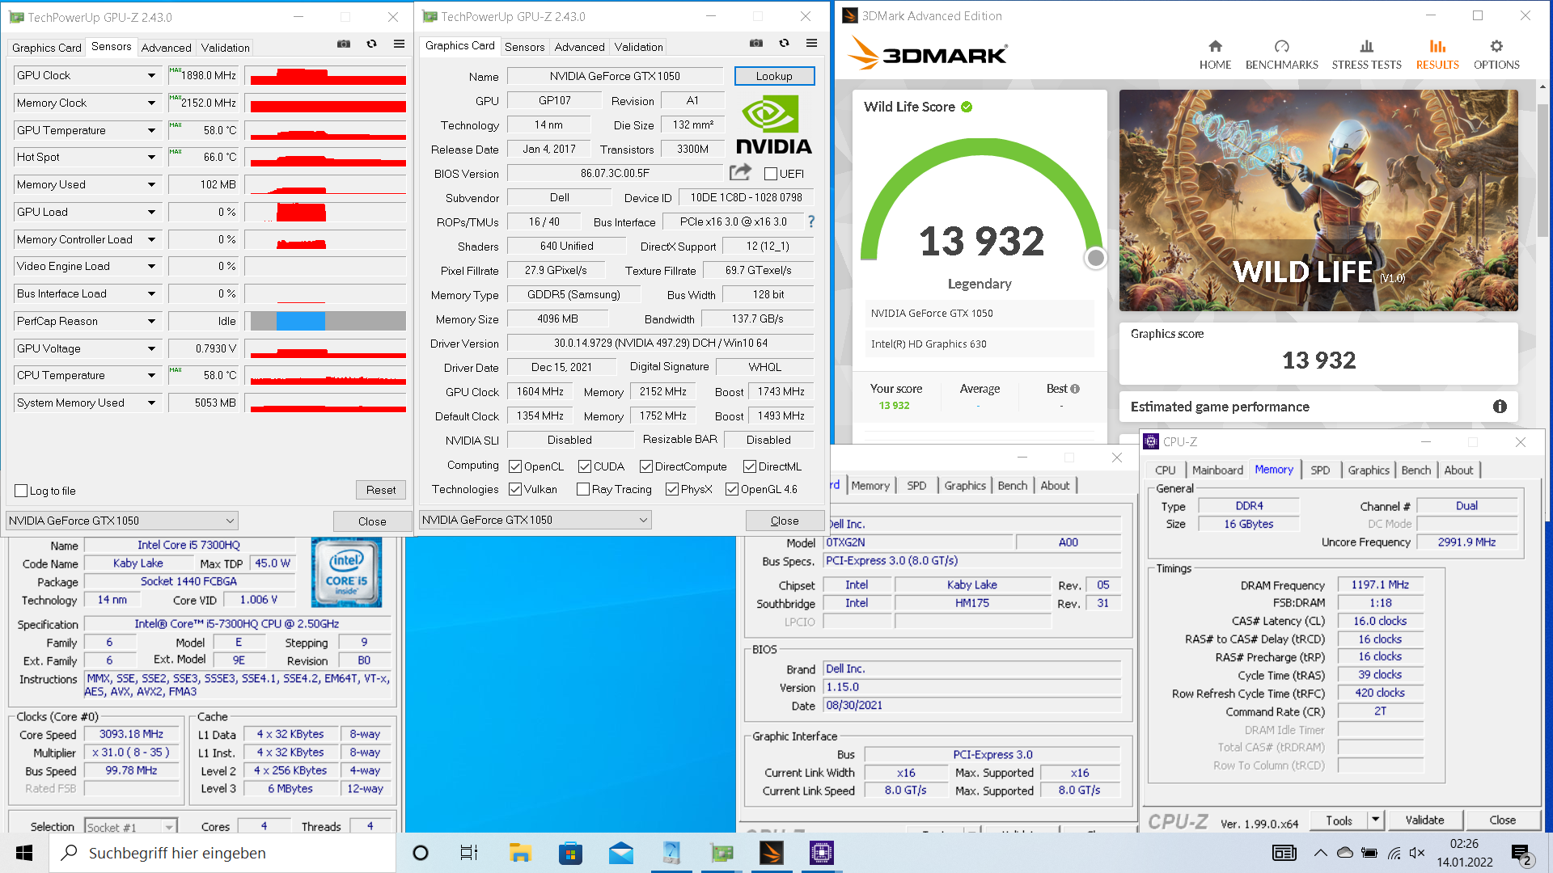The width and height of the screenshot is (1553, 873).
Task: Open hamburger menu in GPU-Z Sensors window
Action: 399,44
